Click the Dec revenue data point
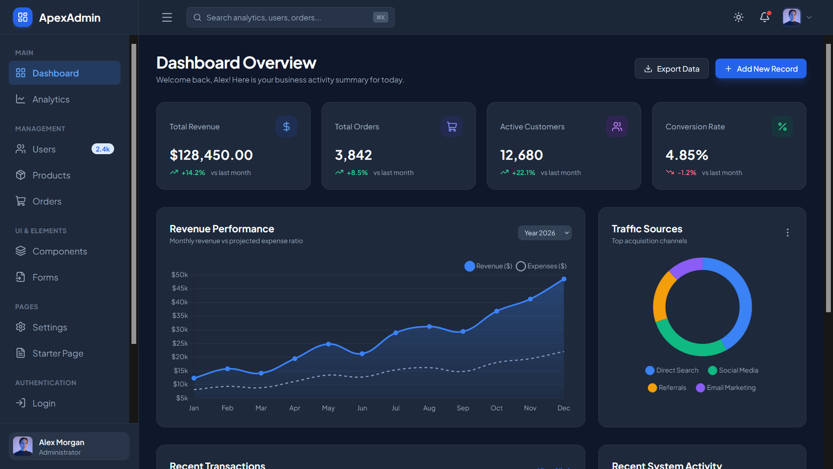 click(563, 279)
